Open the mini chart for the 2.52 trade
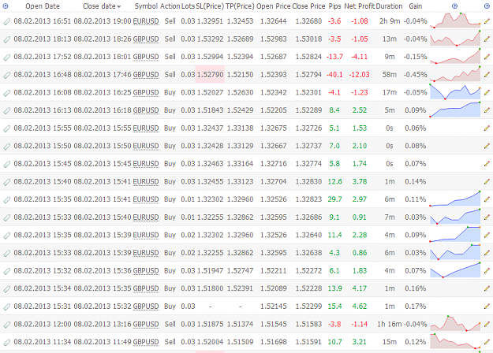Screen dimensions: 493x353 pos(455,110)
